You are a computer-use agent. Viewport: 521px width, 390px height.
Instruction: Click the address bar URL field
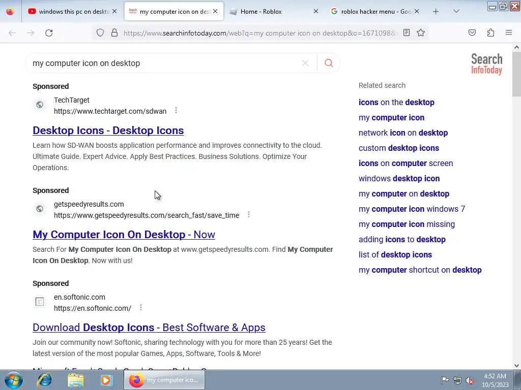(260, 33)
